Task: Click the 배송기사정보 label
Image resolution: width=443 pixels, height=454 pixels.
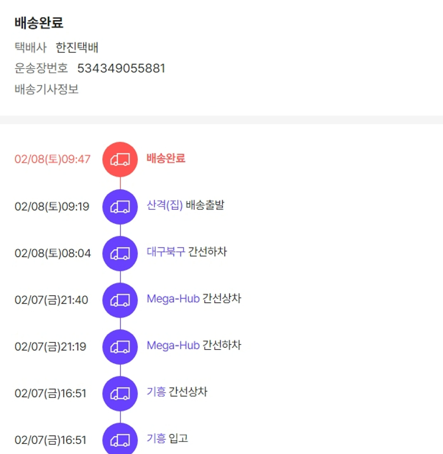Action: (47, 90)
